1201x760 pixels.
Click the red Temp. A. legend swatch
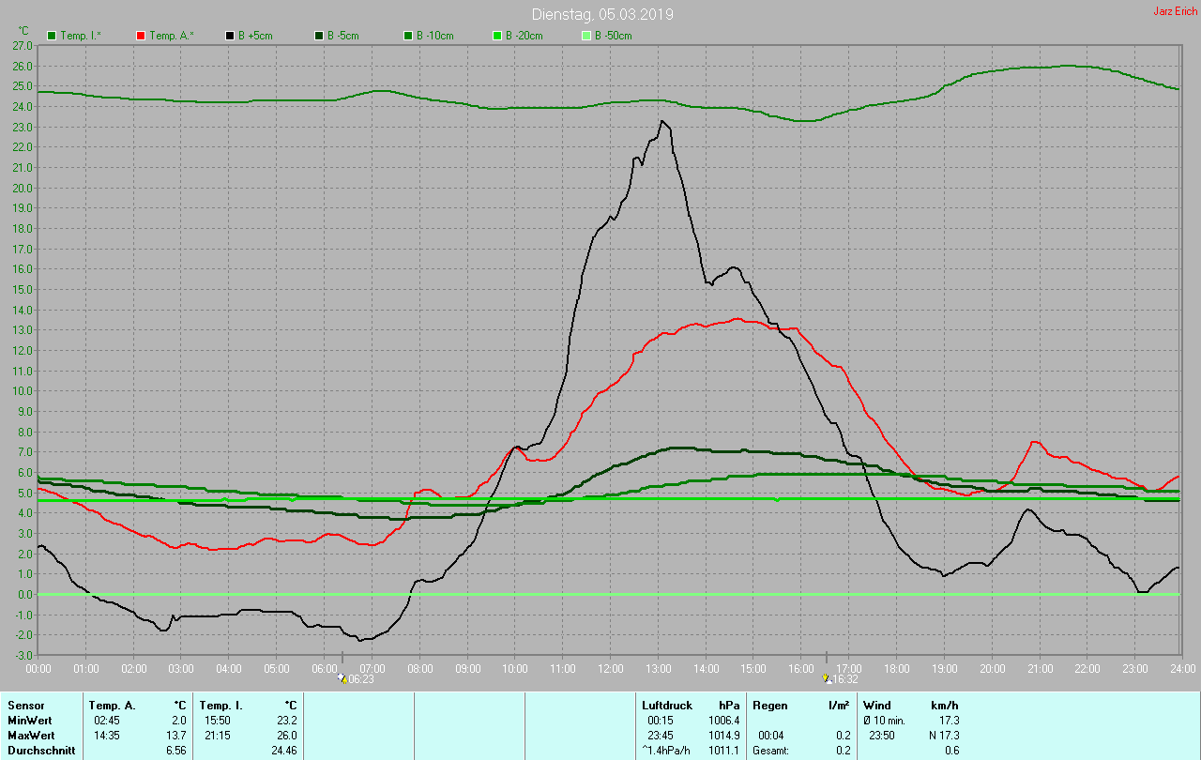(x=141, y=36)
